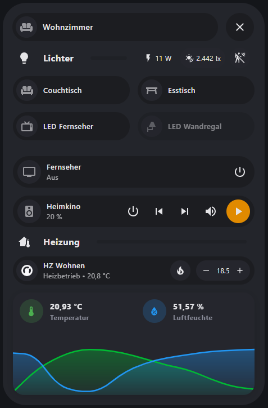
Task: Click the motion sensor icon
Action: coord(240,58)
